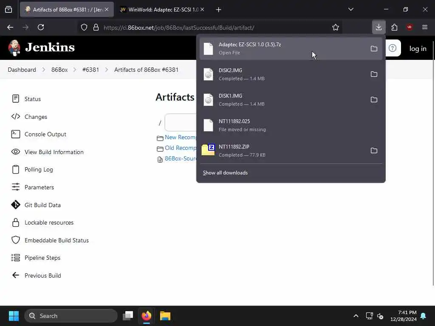Open the Status sidebar item

pyautogui.click(x=26, y=99)
